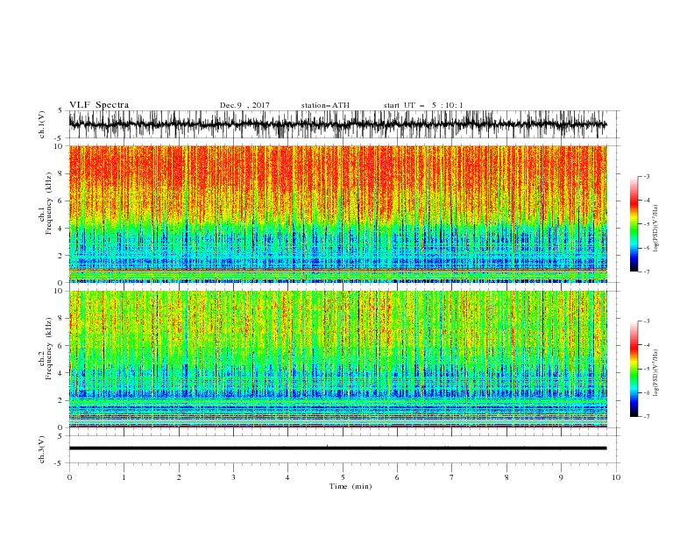Click the "2" tick on the time axis
The image size is (694, 536).
click(179, 477)
